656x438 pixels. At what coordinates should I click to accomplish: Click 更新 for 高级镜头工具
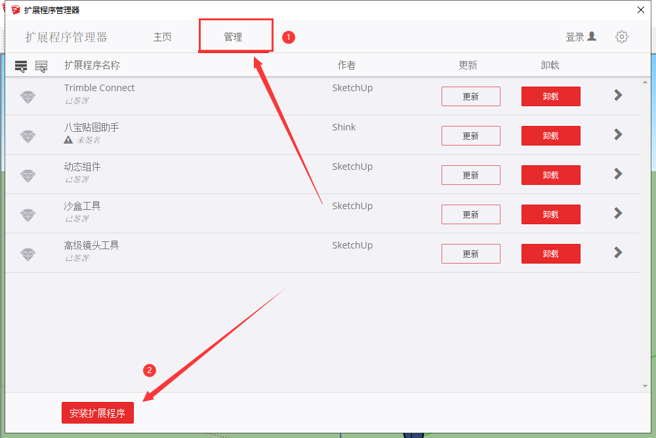tap(470, 254)
